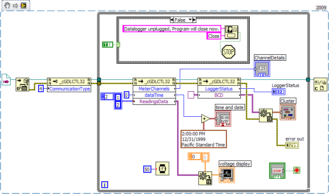Click the "Datalogger unplugged" string constant

[172, 29]
